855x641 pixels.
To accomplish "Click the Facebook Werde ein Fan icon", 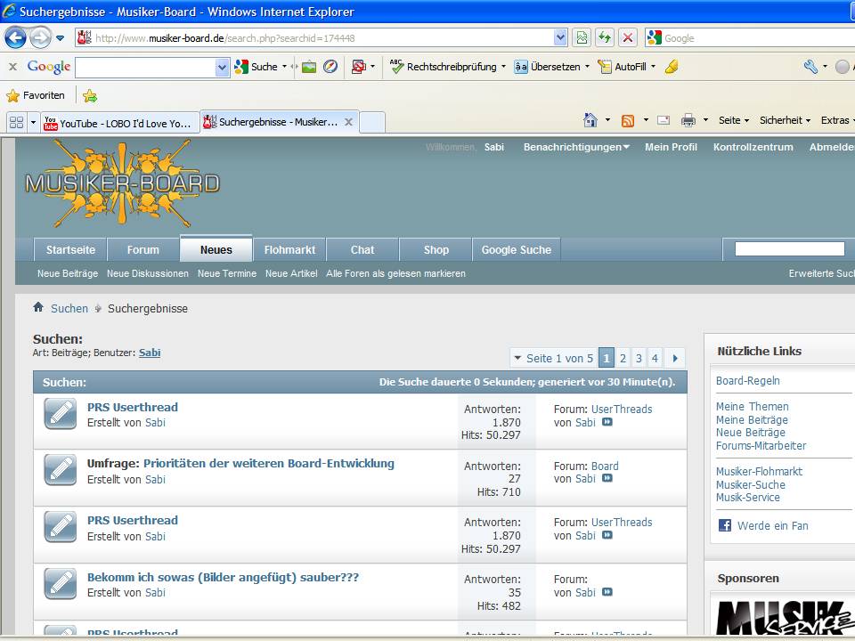I will 725,525.
